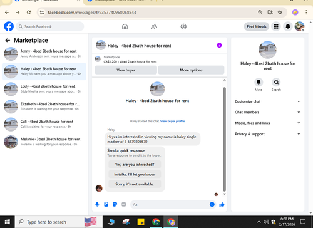Open the CA$1,200 Marketplace listing banner
This screenshot has height=228, width=313.
tap(160, 60)
